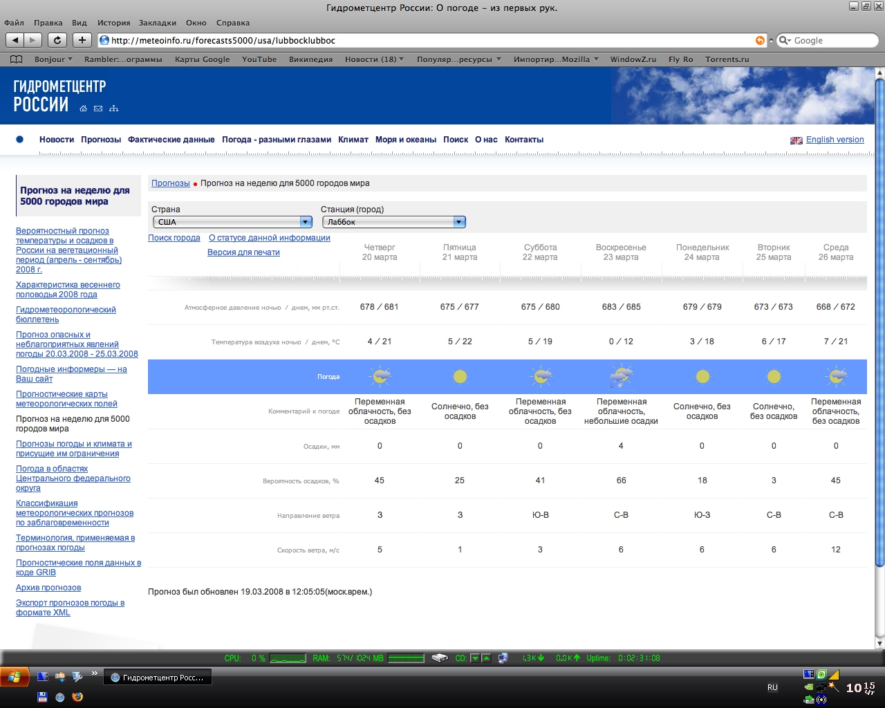Click the RSS icon in the address bar
Viewport: 885px width, 708px height.
click(x=760, y=41)
